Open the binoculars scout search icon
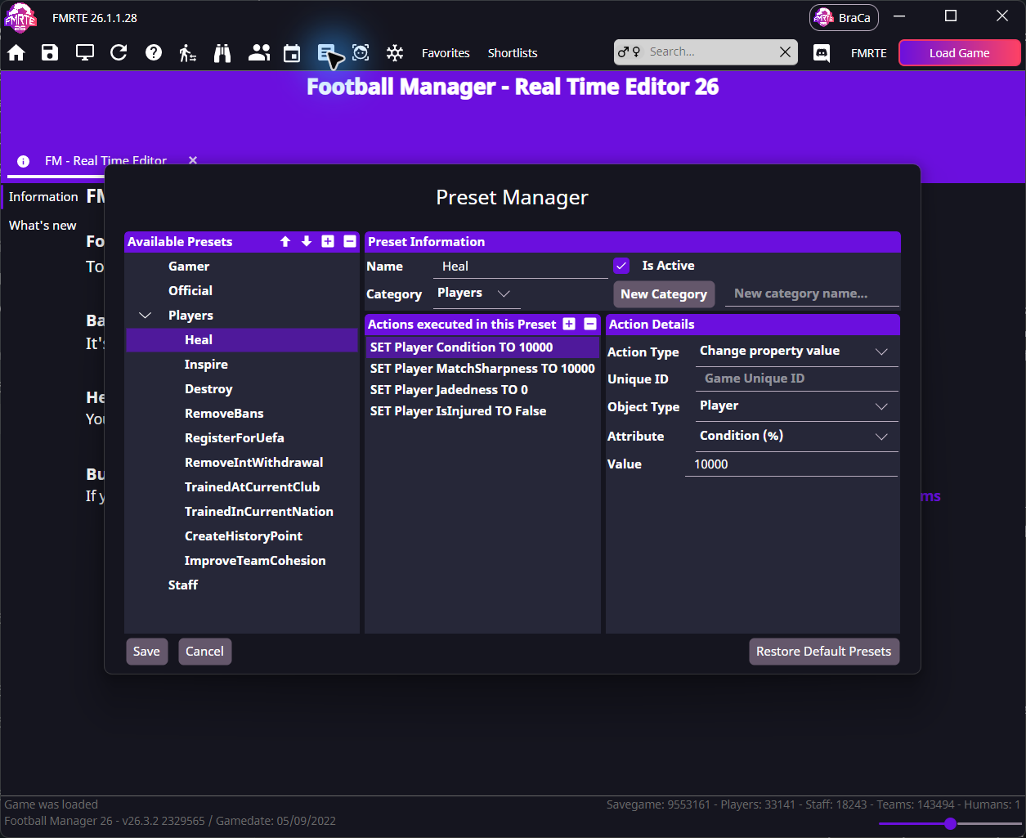This screenshot has width=1026, height=838. (222, 53)
